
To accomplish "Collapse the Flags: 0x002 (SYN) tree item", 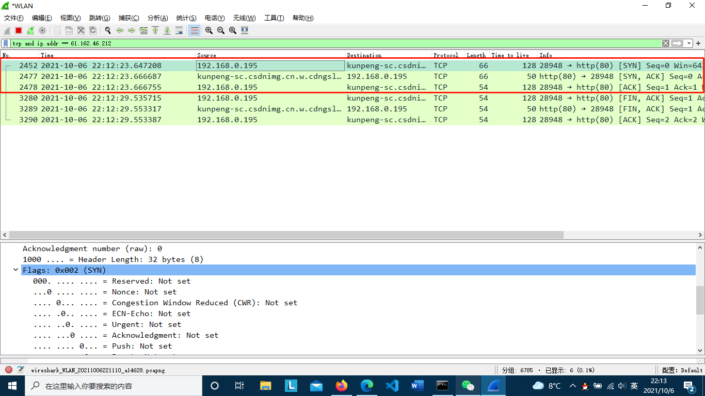I will point(15,270).
